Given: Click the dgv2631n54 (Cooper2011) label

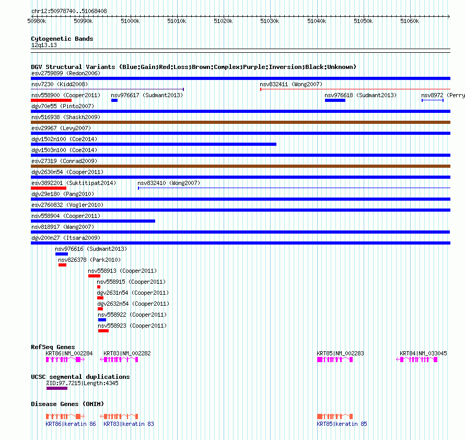Looking at the screenshot, I should coord(133,293).
